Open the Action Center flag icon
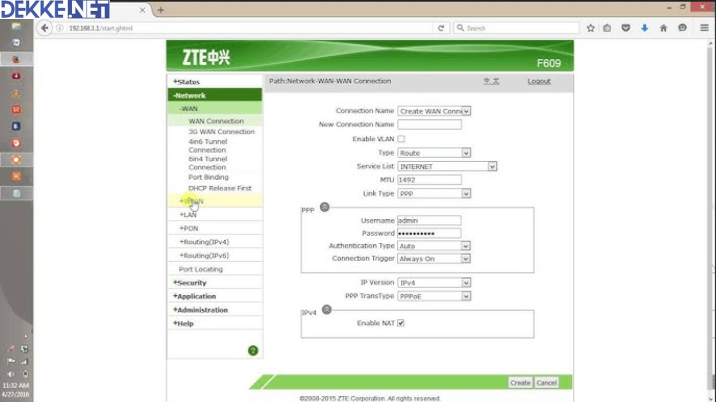Screen dimensions: 716x402 pyautogui.click(x=10, y=362)
